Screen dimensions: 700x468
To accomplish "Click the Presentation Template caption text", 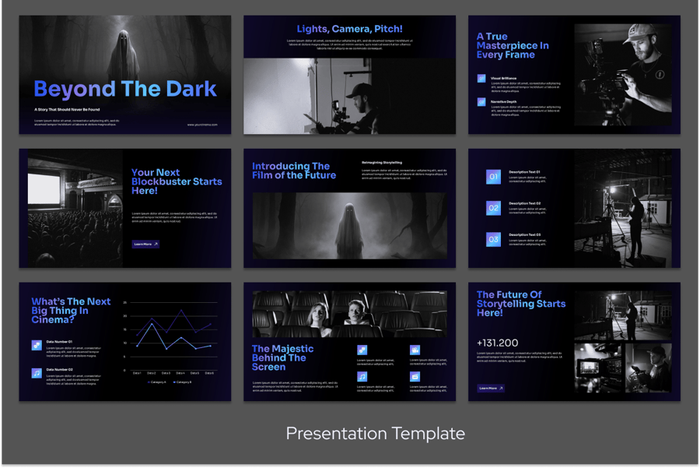I will pyautogui.click(x=375, y=433).
